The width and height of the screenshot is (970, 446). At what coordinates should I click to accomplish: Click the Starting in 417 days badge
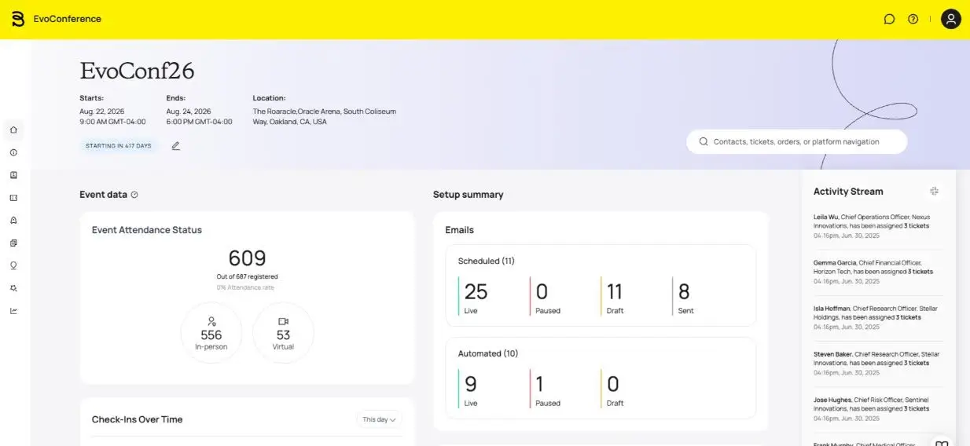(x=119, y=145)
